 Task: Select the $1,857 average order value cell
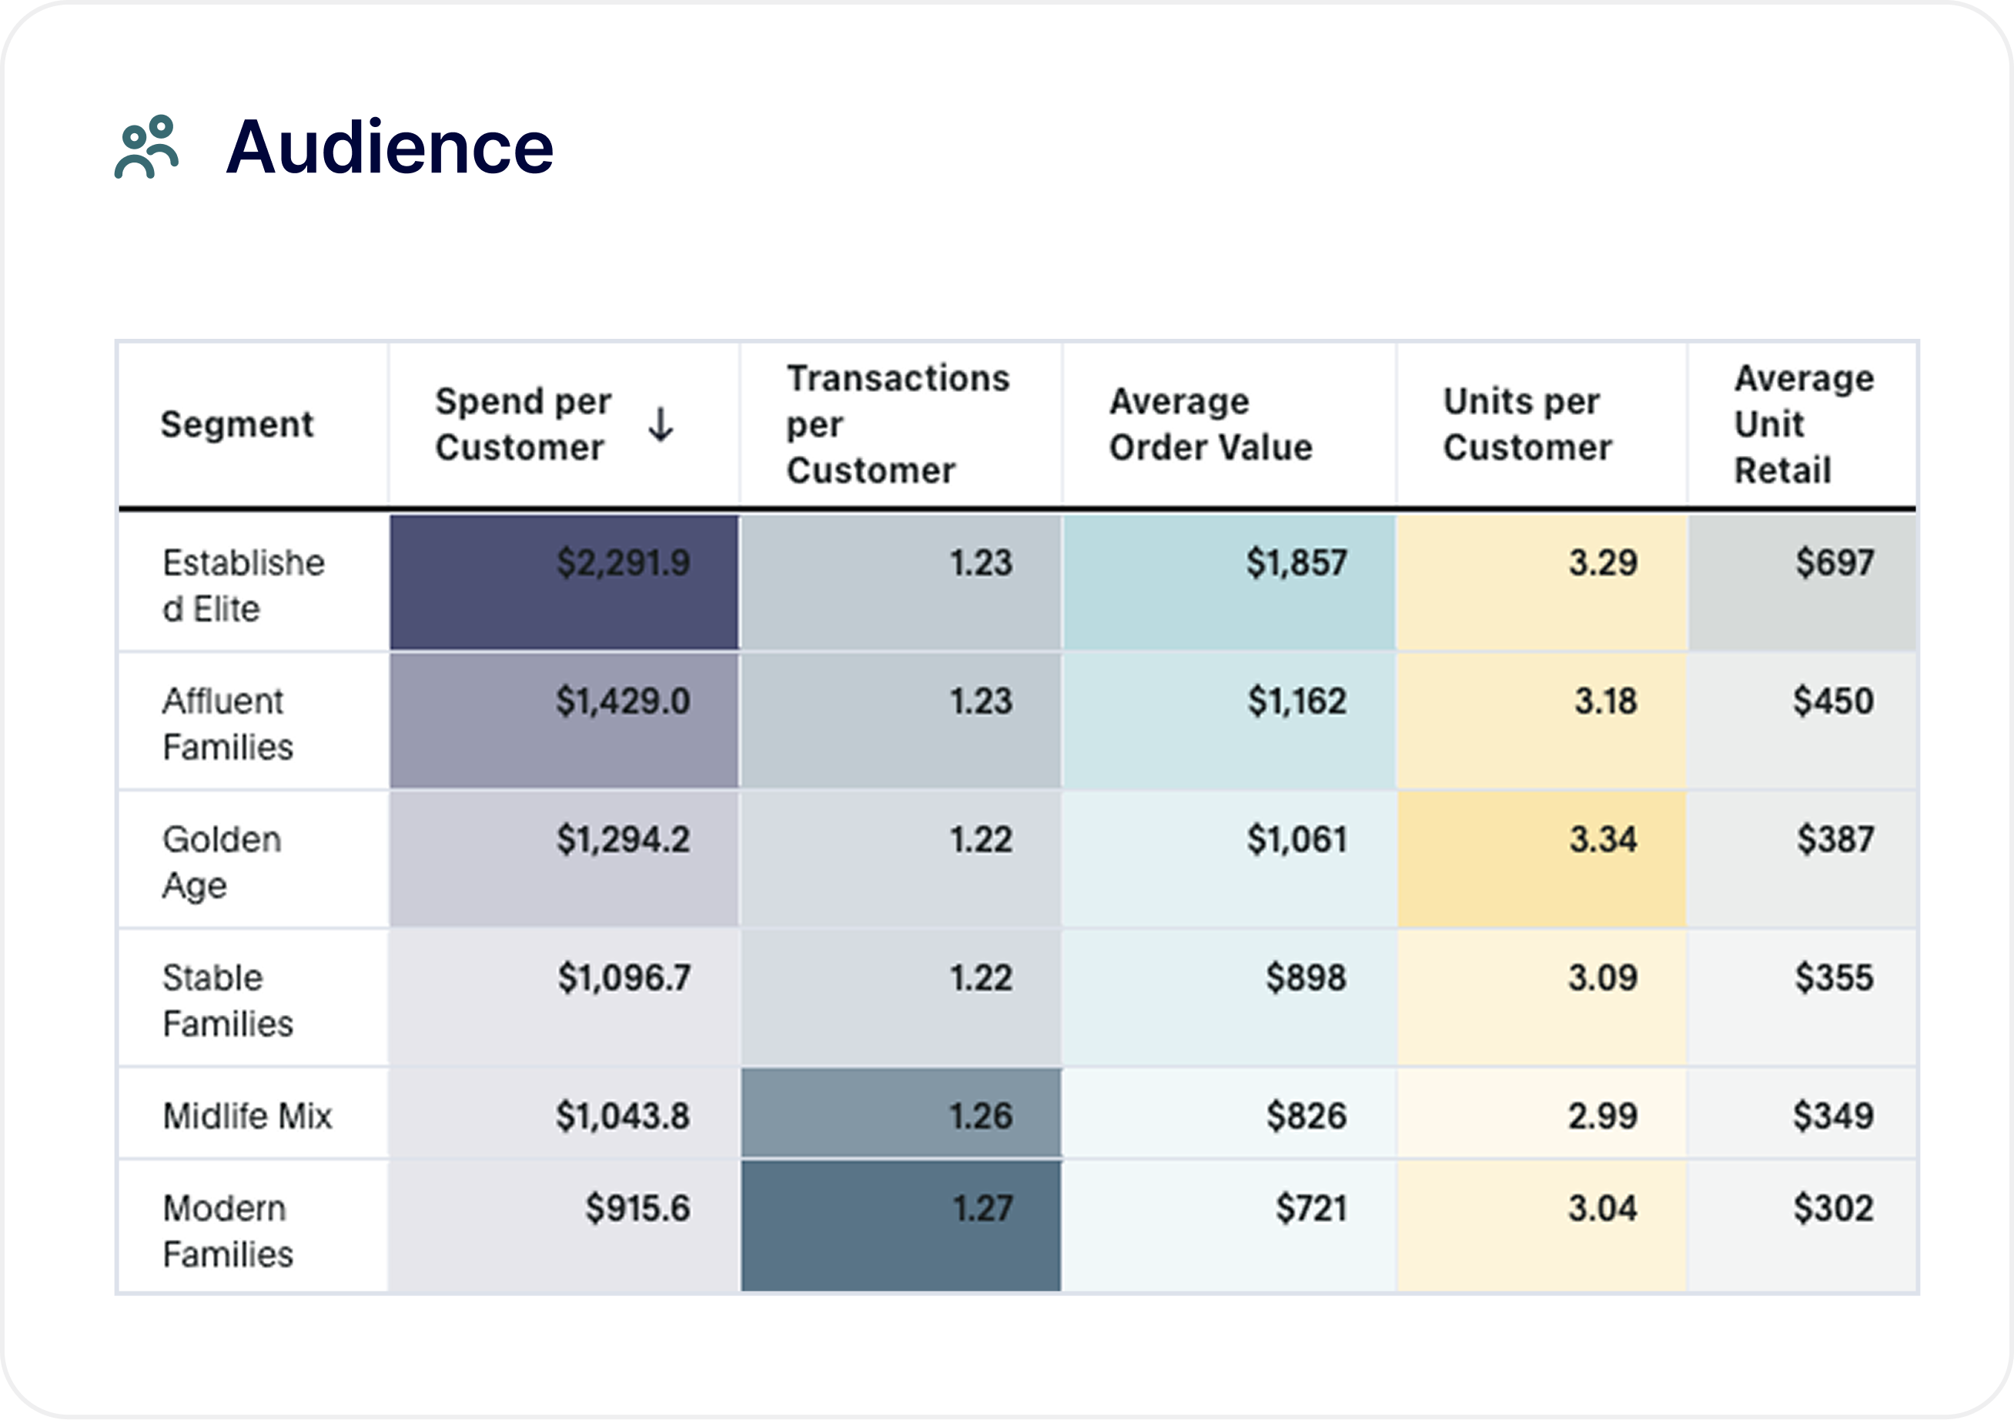click(x=1228, y=583)
